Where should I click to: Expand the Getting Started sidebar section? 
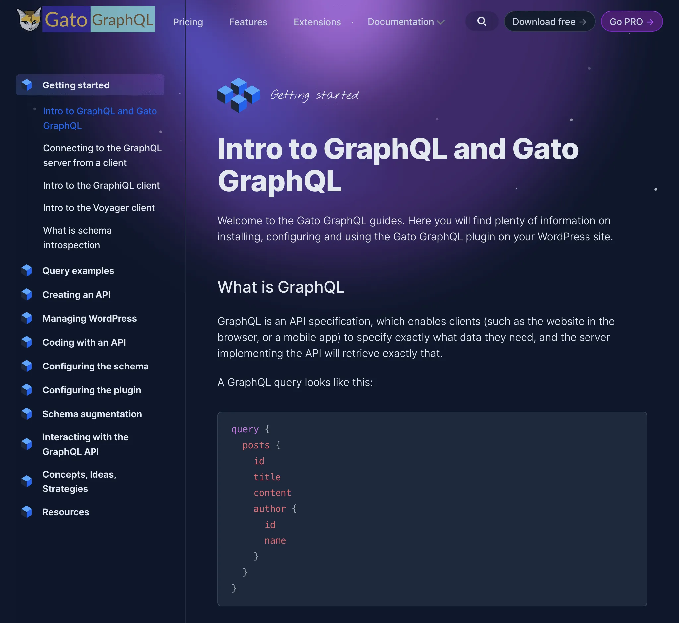(91, 84)
